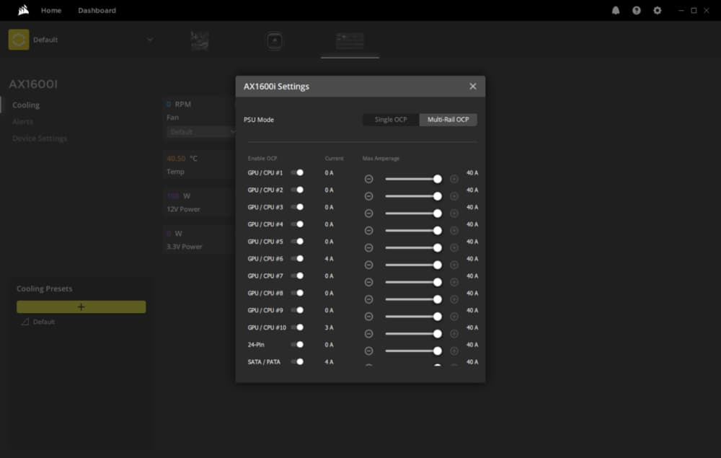The width and height of the screenshot is (721, 458).
Task: Increase max amperage for GPU / CPU #1
Action: click(x=454, y=179)
